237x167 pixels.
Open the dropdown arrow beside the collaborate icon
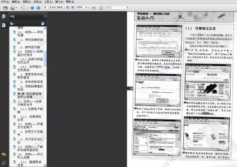tap(16, 7)
